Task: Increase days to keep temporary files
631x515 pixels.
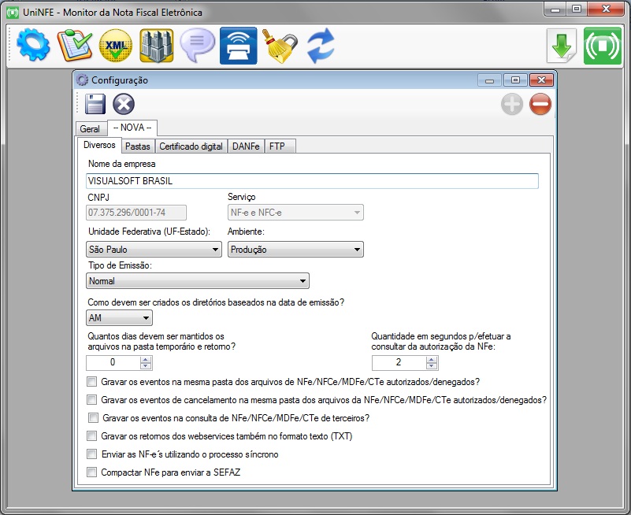Action: (x=146, y=359)
